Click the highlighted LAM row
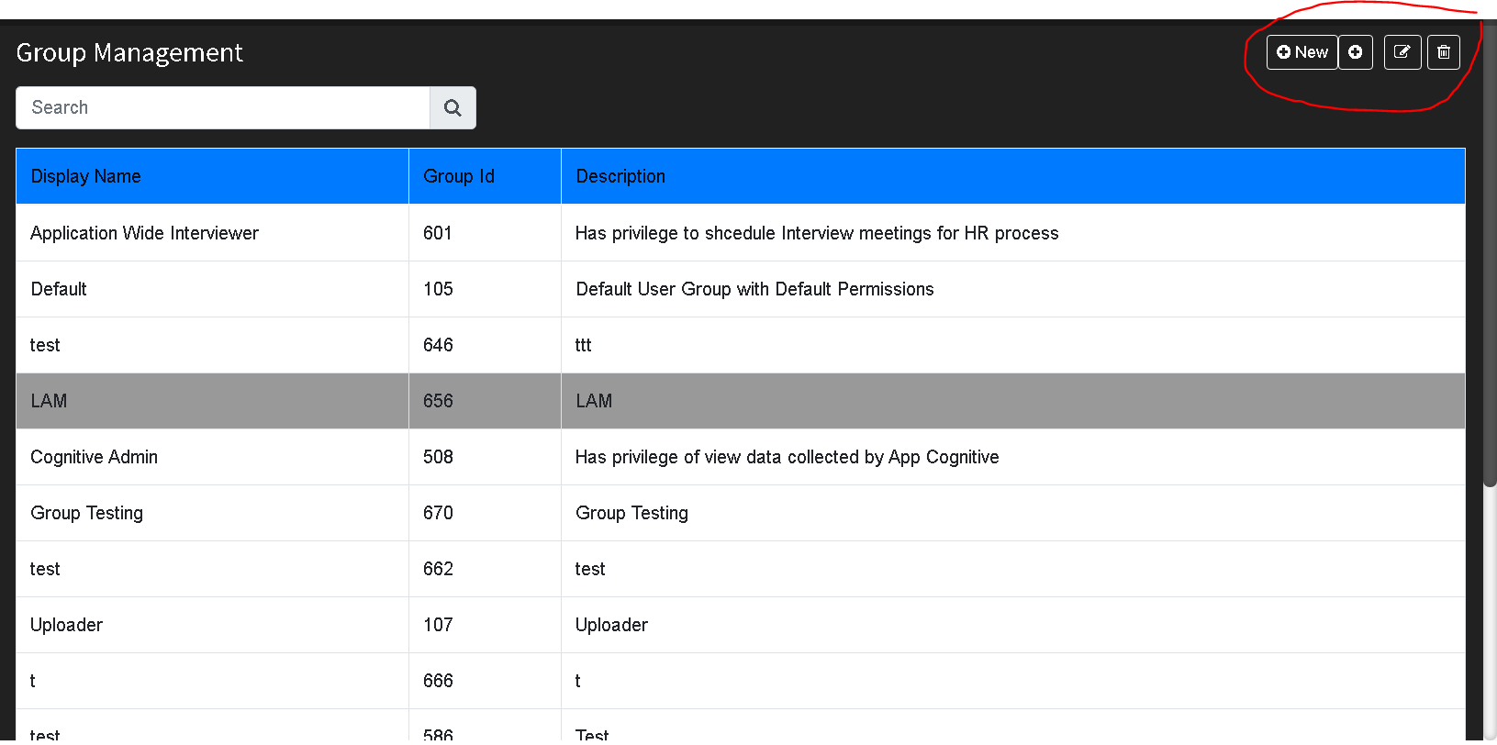1497x745 pixels. 741,401
